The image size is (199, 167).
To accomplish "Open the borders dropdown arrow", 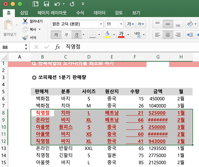I will pyautogui.click(x=99, y=35).
